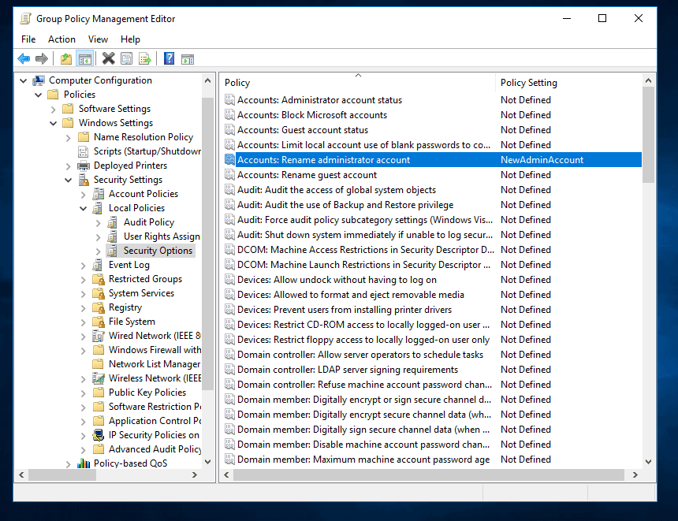
Task: Open the Help menu
Action: pos(130,39)
